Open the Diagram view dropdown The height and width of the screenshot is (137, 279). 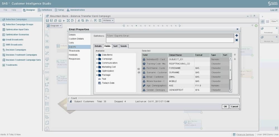point(54,26)
